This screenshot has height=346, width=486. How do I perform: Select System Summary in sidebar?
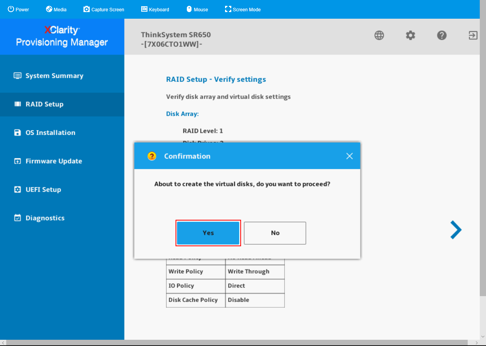coord(54,76)
